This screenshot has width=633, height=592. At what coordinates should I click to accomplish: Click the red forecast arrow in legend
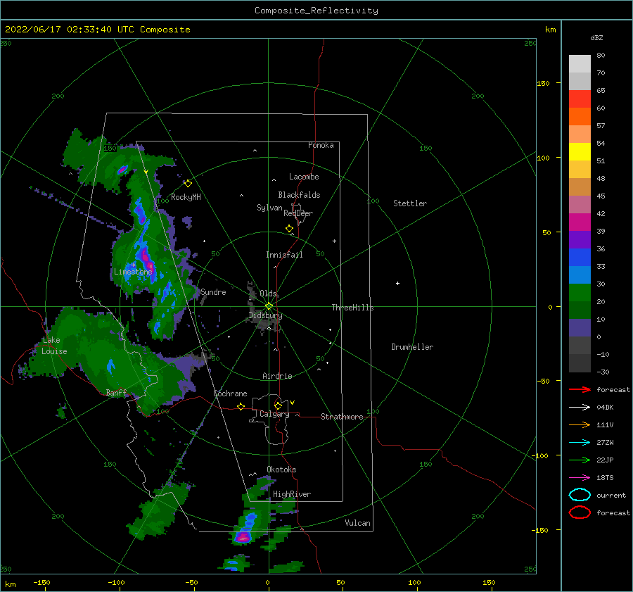[580, 389]
